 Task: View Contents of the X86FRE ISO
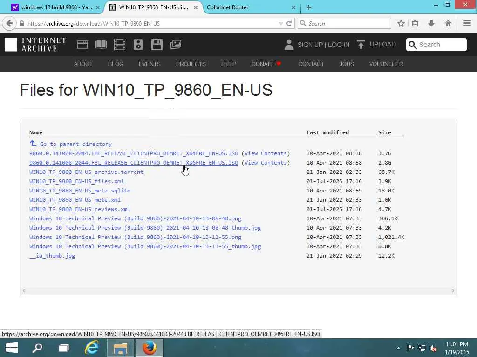click(x=266, y=163)
